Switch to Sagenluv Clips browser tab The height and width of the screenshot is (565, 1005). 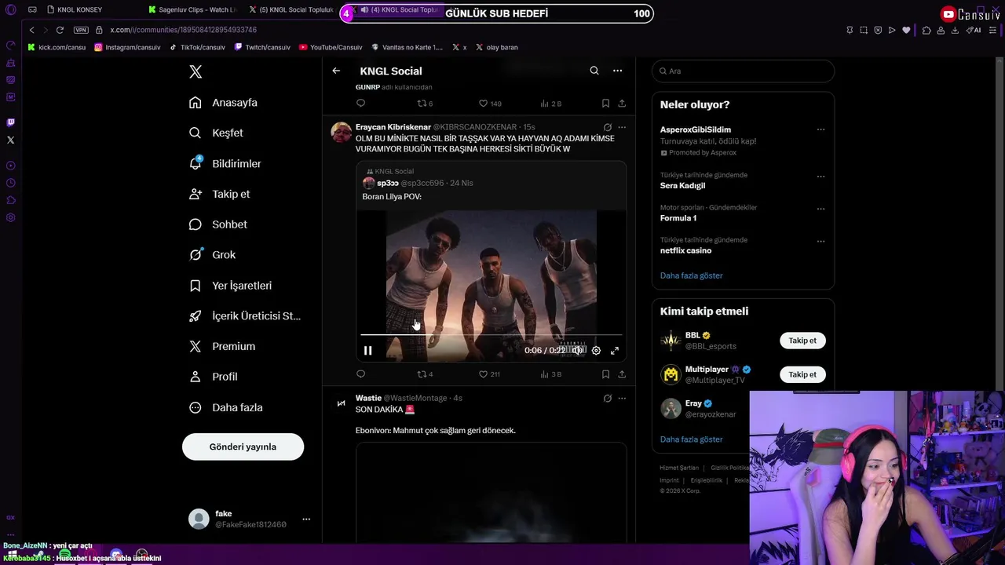click(193, 9)
